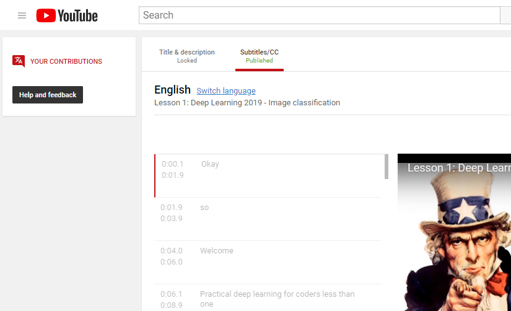The height and width of the screenshot is (311, 511).
Task: Click the 0:04.0 start timestamp
Action: (x=172, y=251)
